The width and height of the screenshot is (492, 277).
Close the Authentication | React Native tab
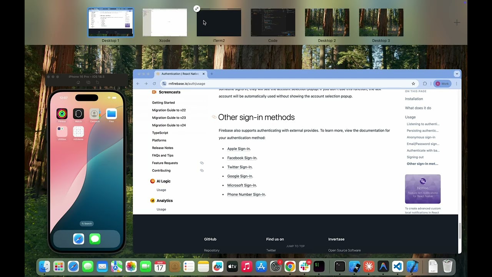[203, 74]
